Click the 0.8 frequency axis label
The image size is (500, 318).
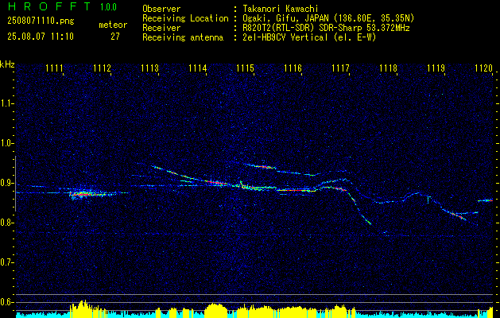(x=6, y=223)
